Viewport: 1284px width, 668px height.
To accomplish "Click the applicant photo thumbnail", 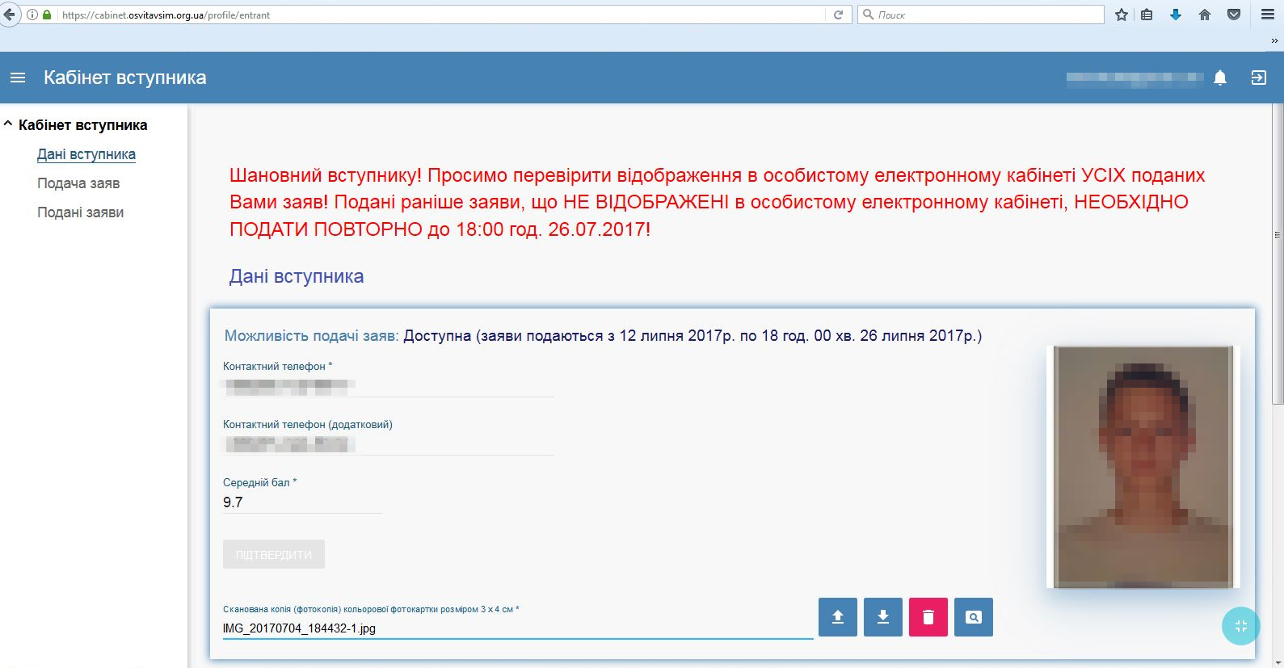I will point(1143,466).
